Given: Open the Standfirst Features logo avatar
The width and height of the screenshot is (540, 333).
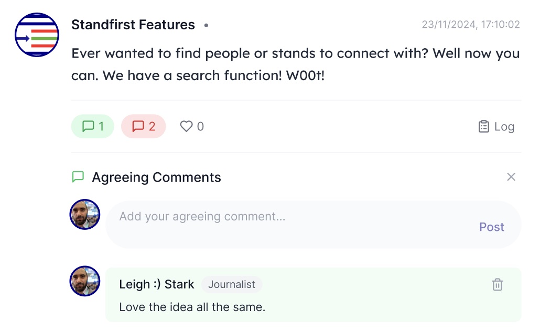Looking at the screenshot, I should point(37,35).
